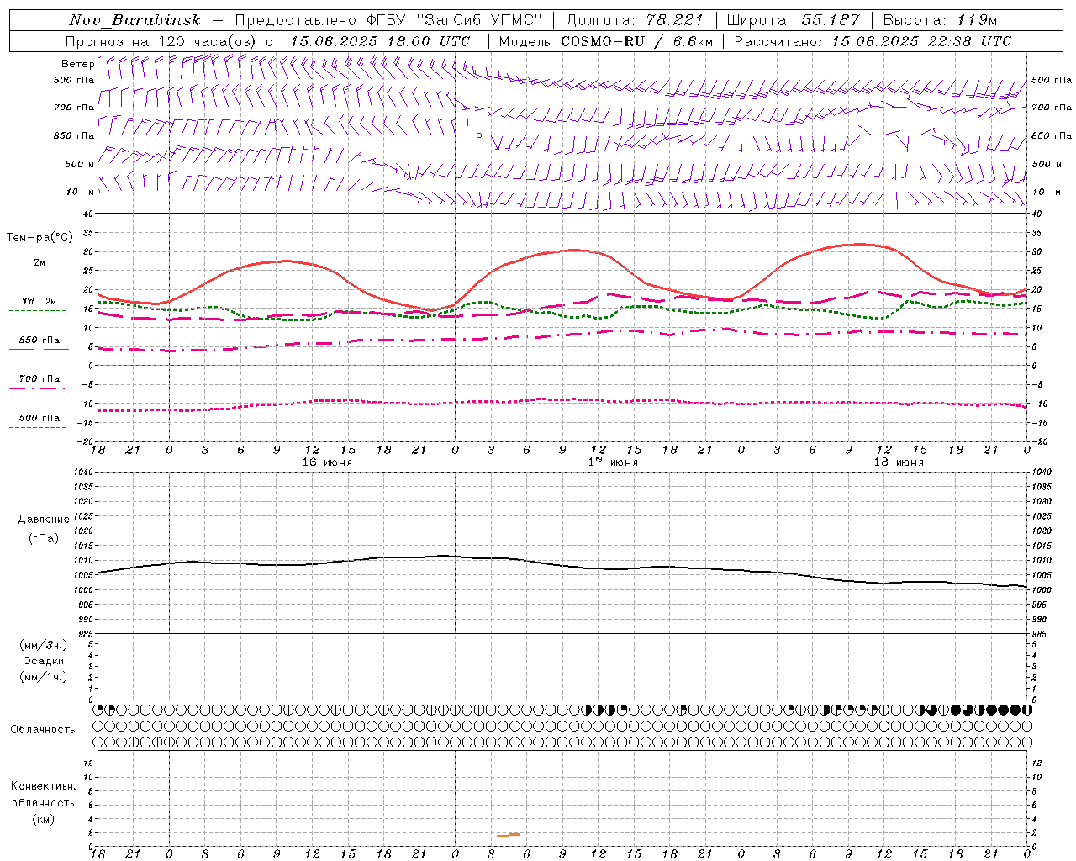Screen dimensions: 1076x861
Task: Click "Рассчитано: 15.06.2025 22:38 UTC" timestamp
Action: (x=873, y=41)
